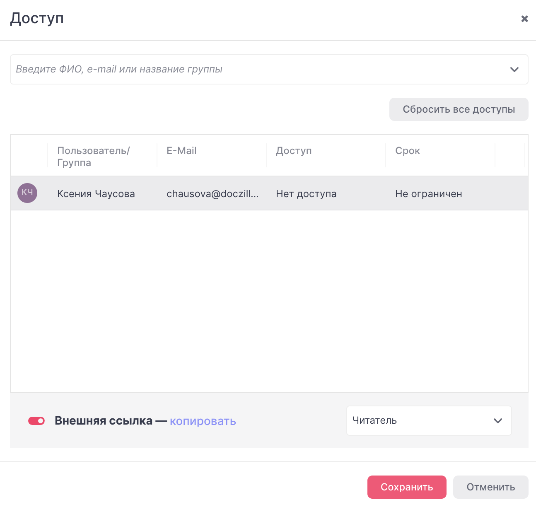This screenshot has width=536, height=507.
Task: Click the Отменить button
Action: [x=490, y=487]
